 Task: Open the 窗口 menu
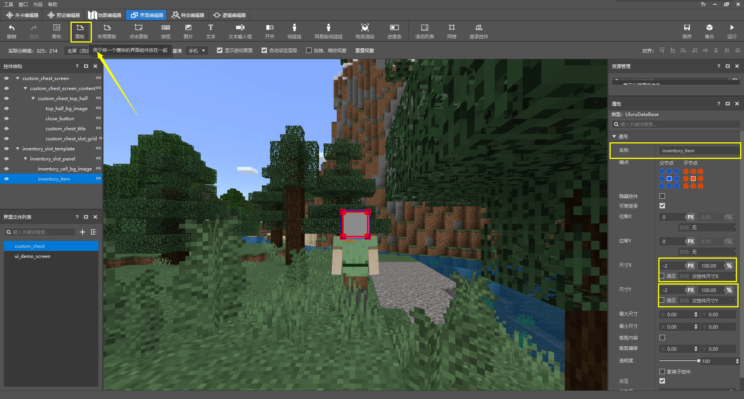pos(23,4)
